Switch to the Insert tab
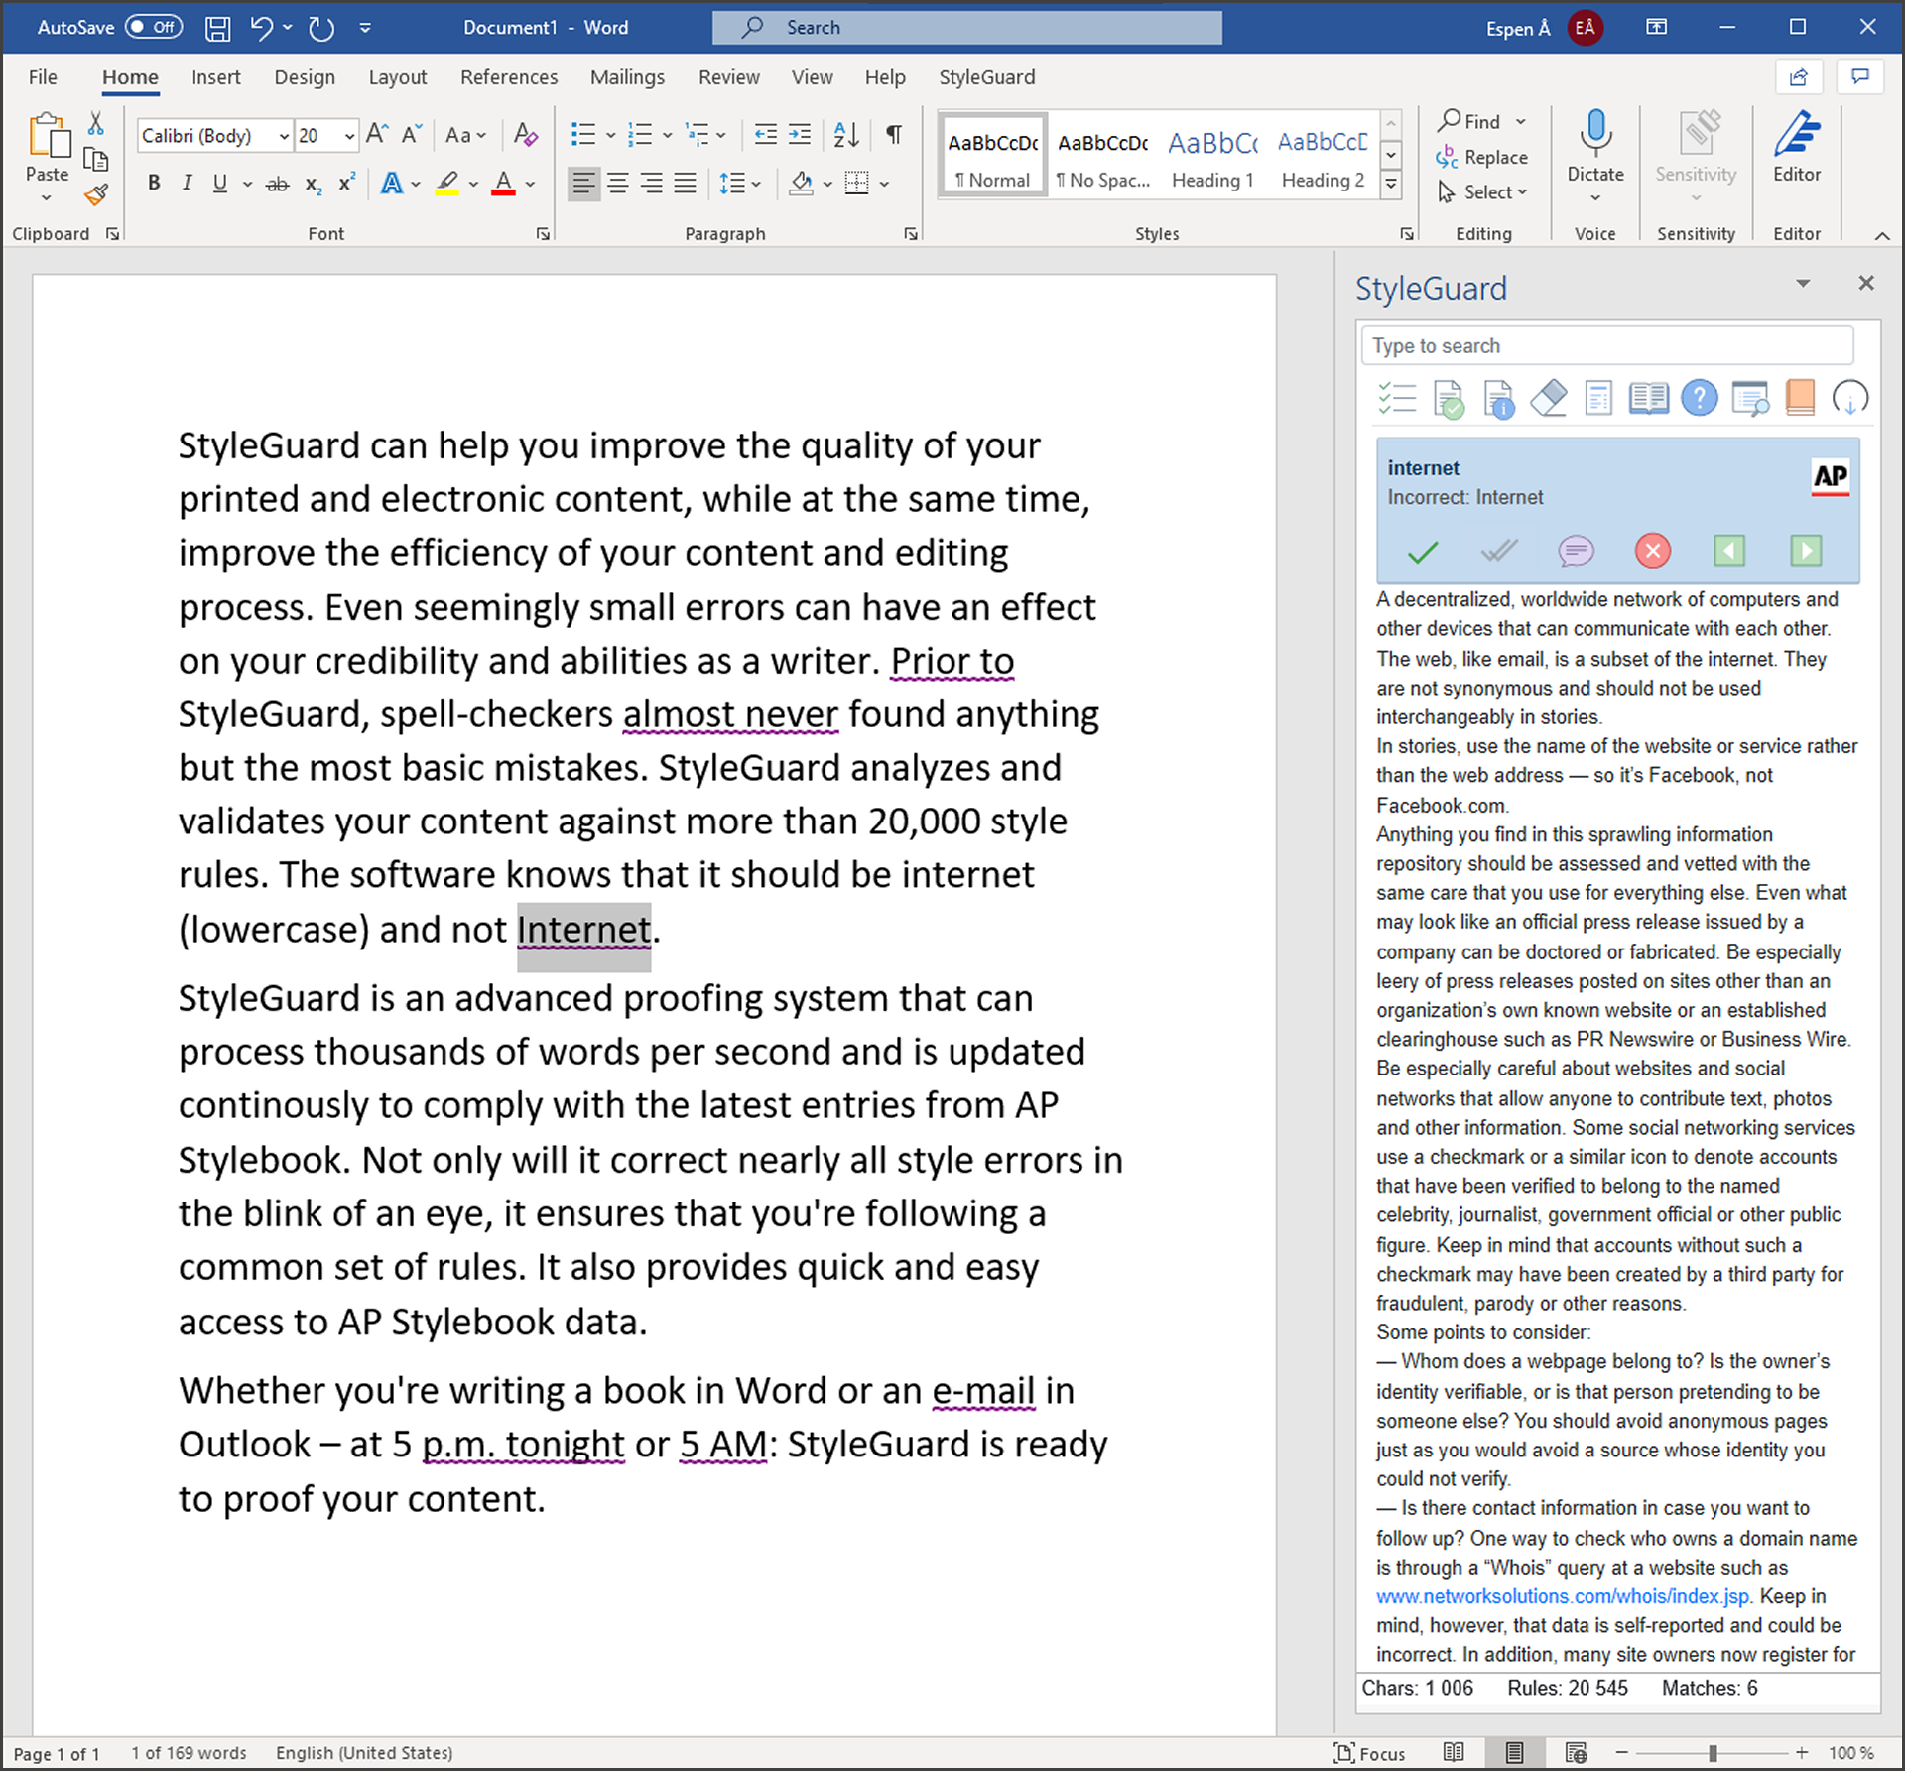The height and width of the screenshot is (1771, 1905). pyautogui.click(x=215, y=77)
